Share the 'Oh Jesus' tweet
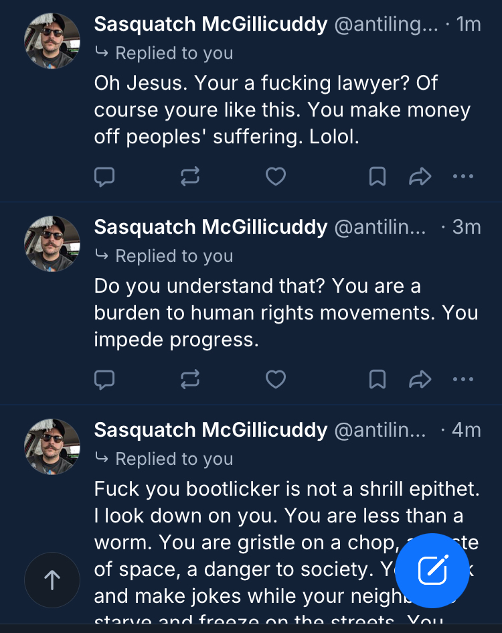The height and width of the screenshot is (633, 502). pyautogui.click(x=420, y=177)
